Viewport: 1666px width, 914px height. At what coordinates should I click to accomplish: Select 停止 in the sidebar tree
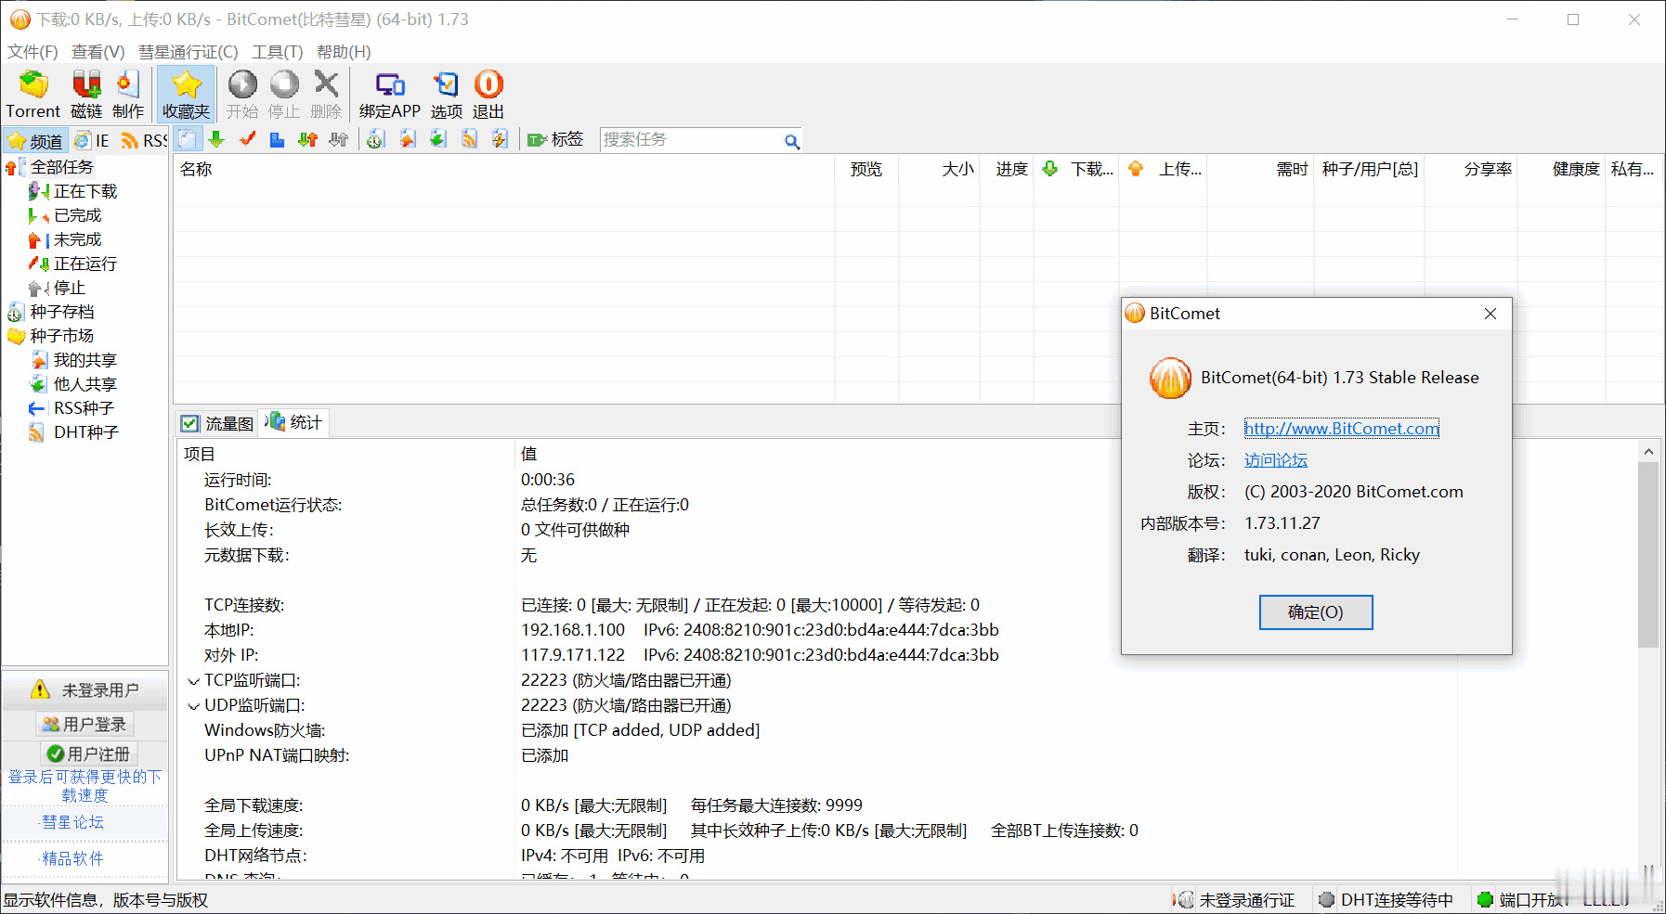click(69, 288)
